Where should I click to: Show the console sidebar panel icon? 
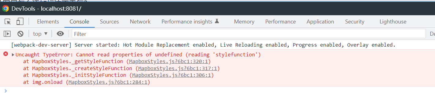click(7, 34)
